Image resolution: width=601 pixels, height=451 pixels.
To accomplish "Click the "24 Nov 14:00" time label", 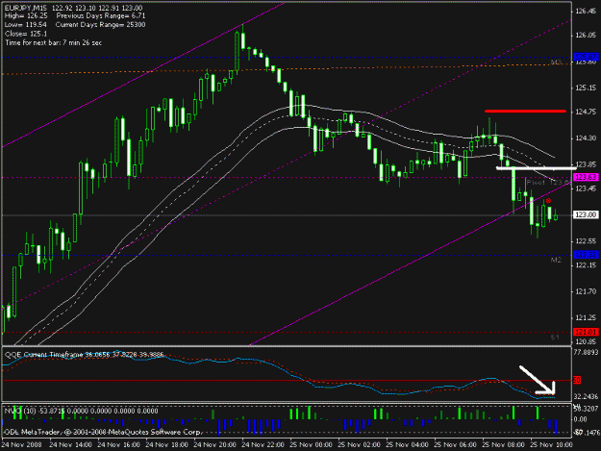I will click(71, 445).
